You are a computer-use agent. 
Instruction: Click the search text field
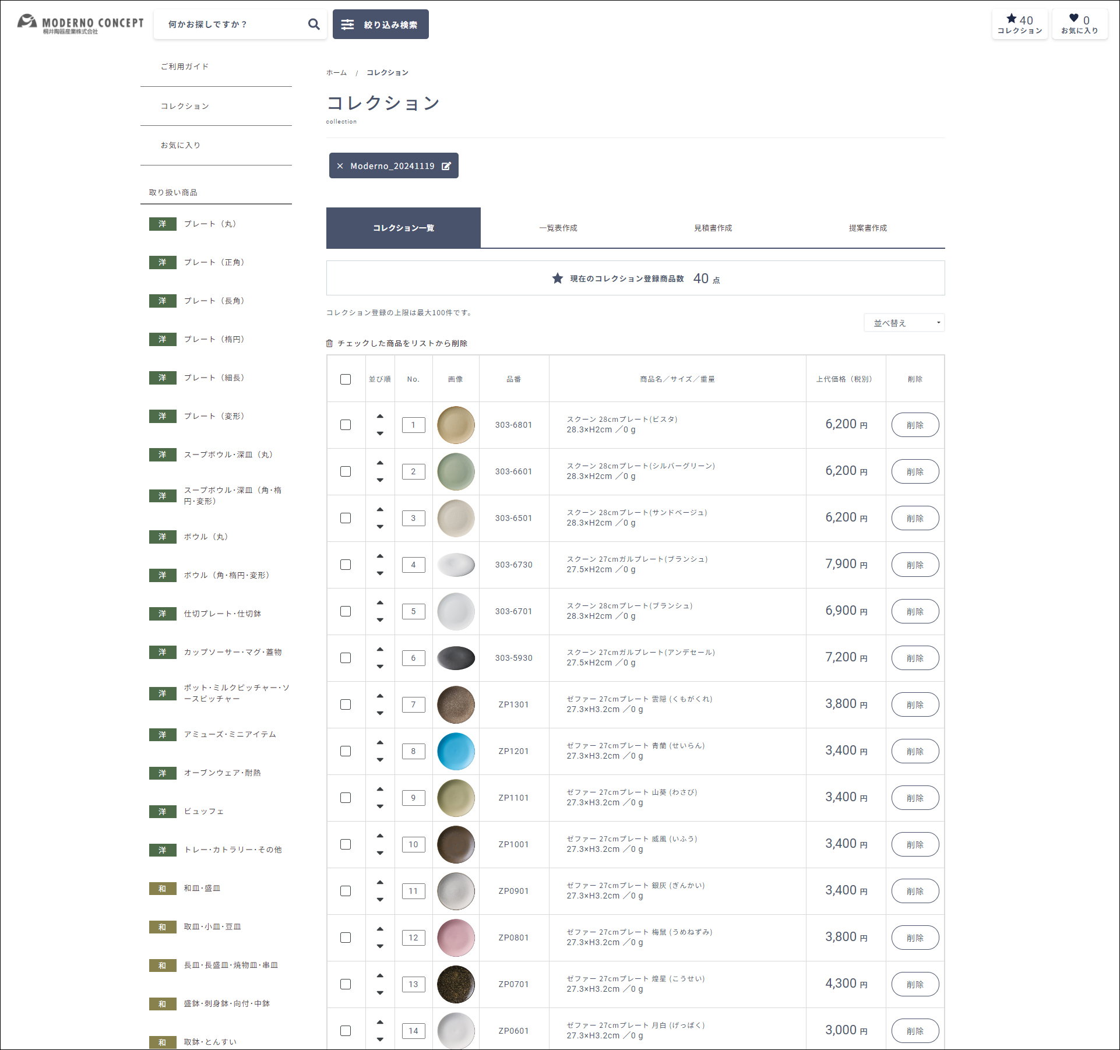(233, 24)
